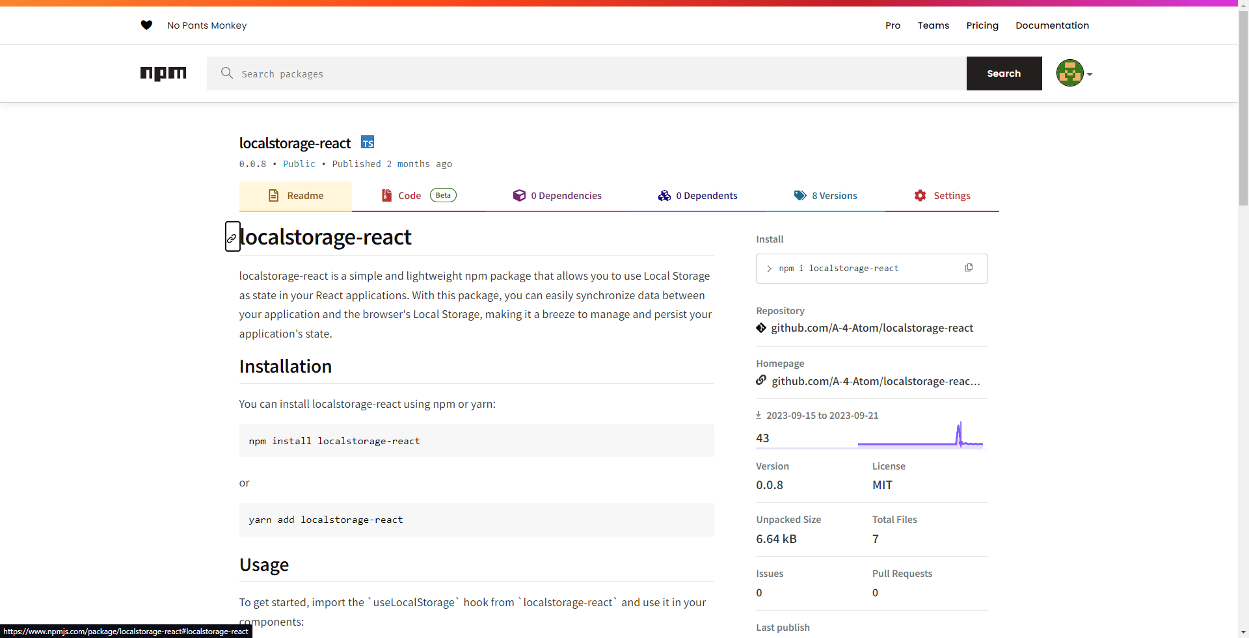Screen dimensions: 1249x638
Task: Click the repository git icon
Action: [761, 328]
